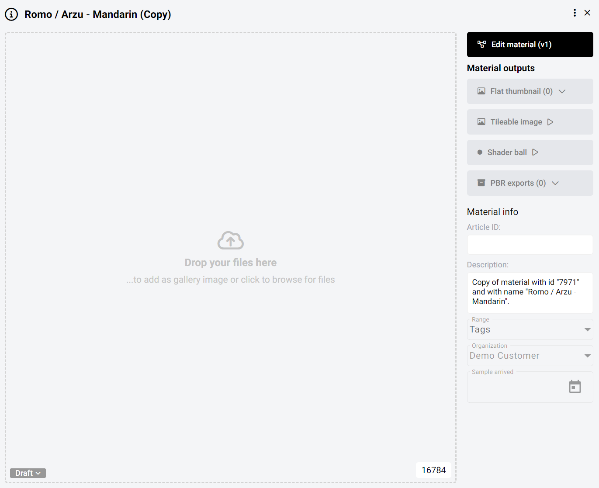Viewport: 599px width, 488px height.
Task: Click the Flat thumbnail image icon
Action: [x=481, y=91]
